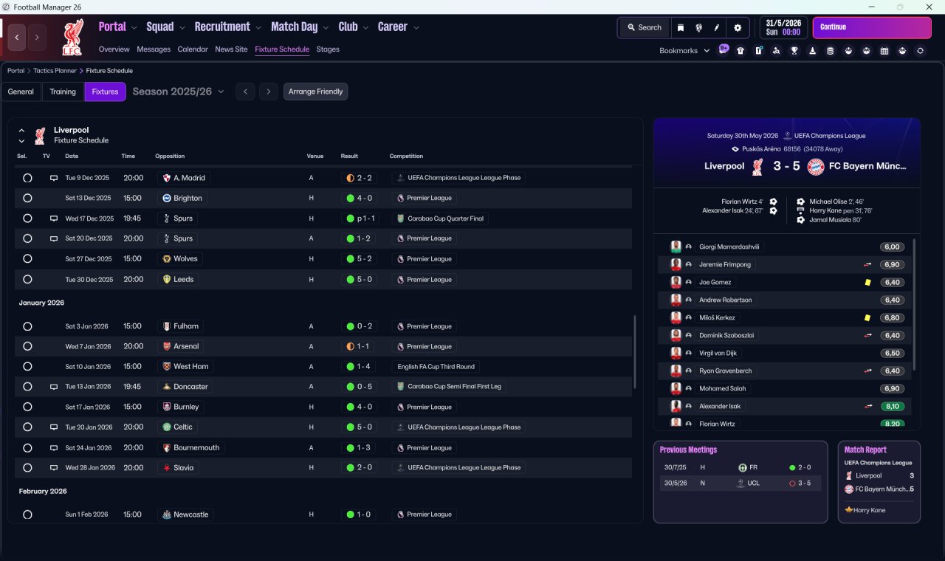Screen dimensions: 945x561
Task: Click the Newcastle club badge
Action: (x=167, y=514)
